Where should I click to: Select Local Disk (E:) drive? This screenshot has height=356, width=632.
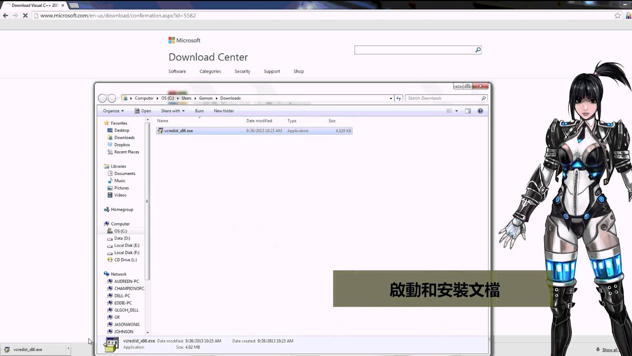126,245
